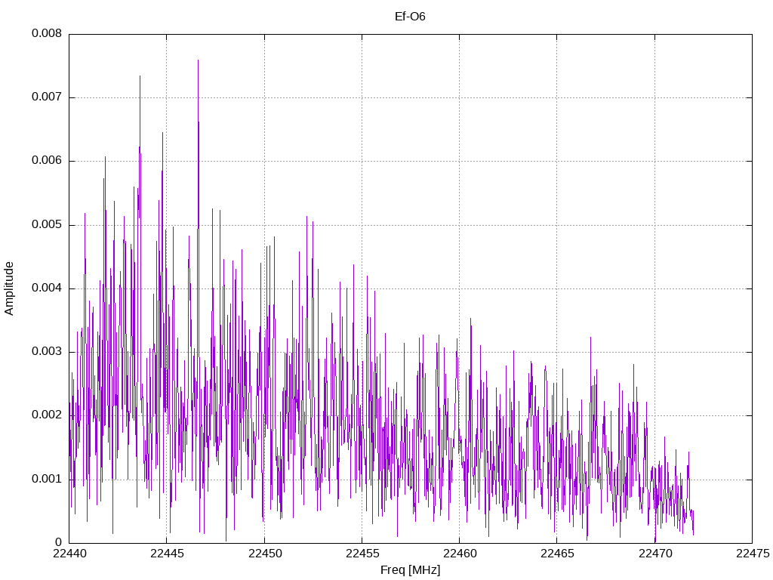This screenshot has height=580, width=773.
Task: Click the 0.001 y-axis tick label
Action: 47,479
